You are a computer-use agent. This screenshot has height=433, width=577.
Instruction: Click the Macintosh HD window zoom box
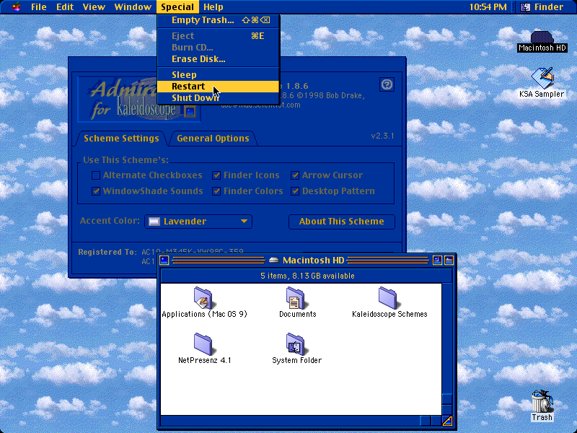437,261
